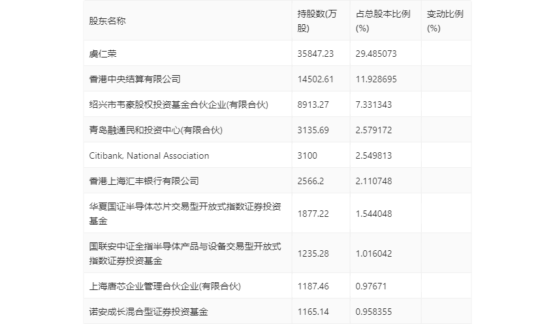Click the 占总股本比例(%) column header
Viewport: 555px width, 324px height.
pos(383,21)
